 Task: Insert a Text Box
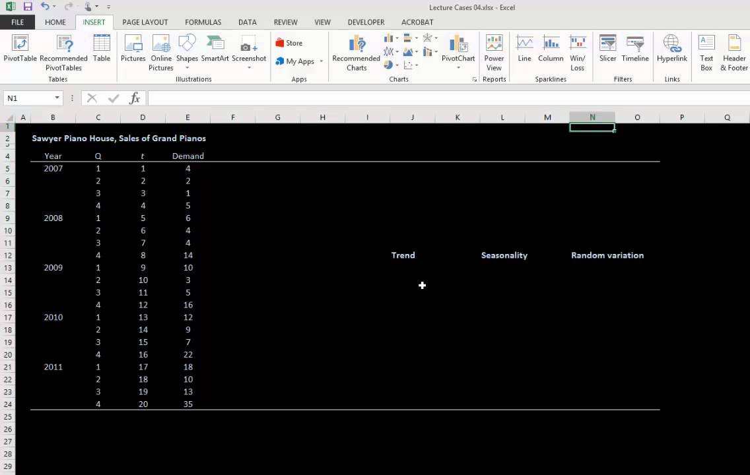(706, 53)
